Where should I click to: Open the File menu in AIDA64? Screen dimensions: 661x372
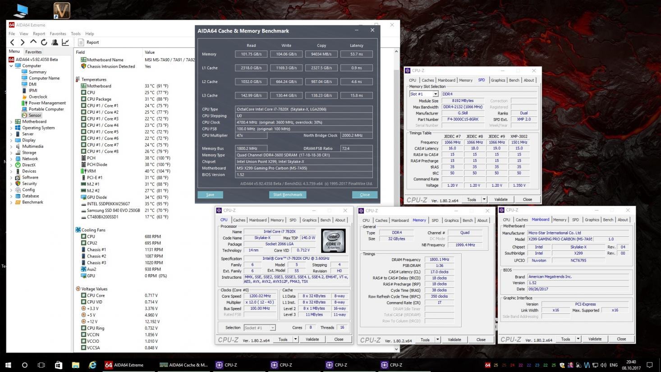12,34
